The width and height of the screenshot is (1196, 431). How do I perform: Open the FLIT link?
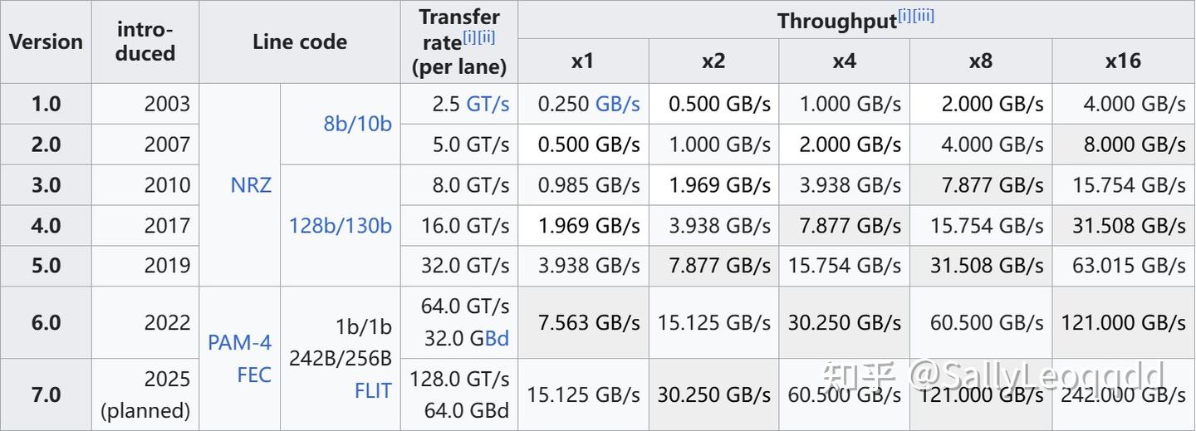pyautogui.click(x=373, y=390)
